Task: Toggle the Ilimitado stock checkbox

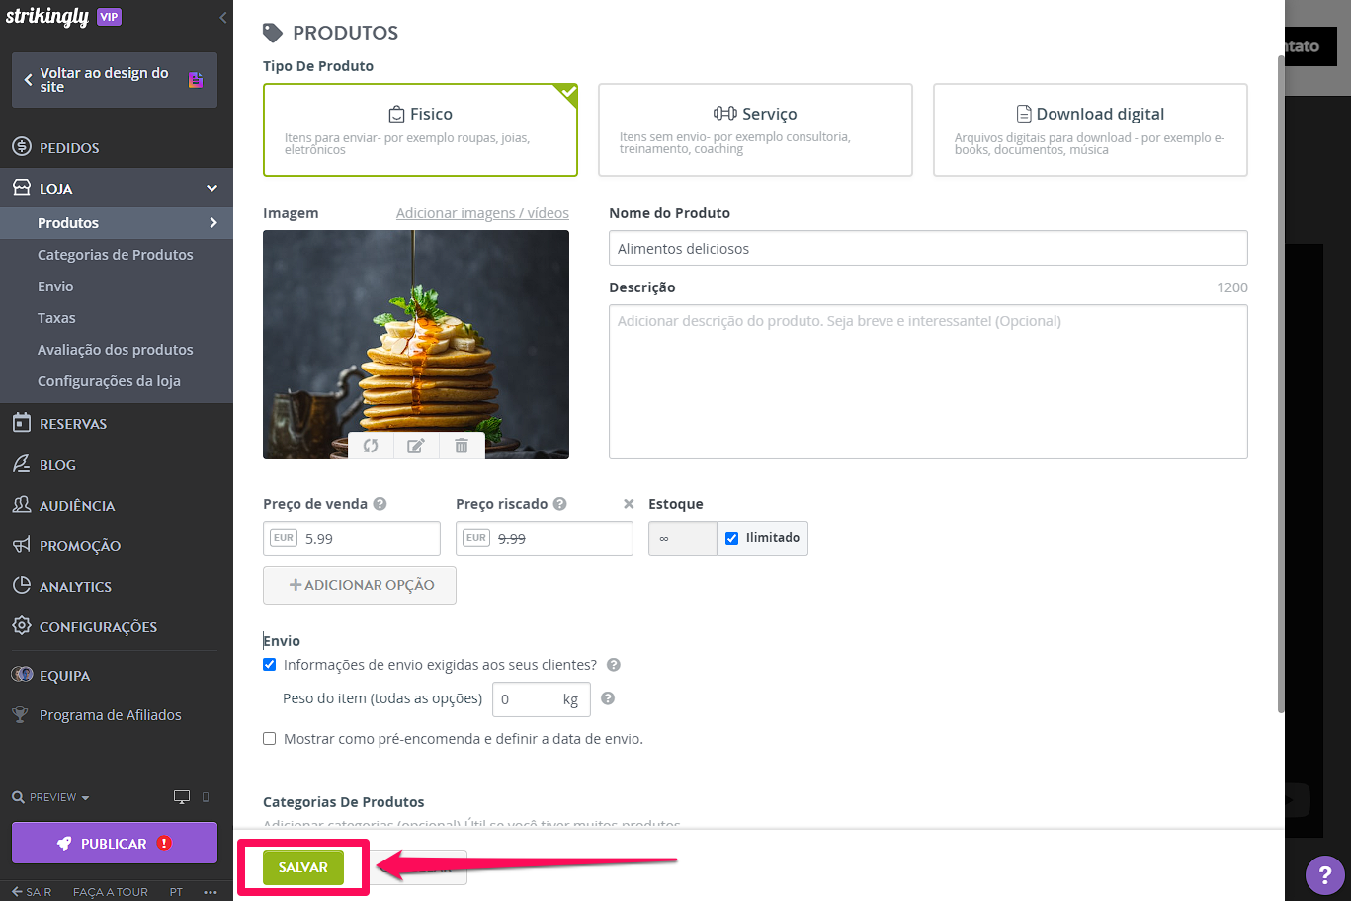Action: (732, 538)
